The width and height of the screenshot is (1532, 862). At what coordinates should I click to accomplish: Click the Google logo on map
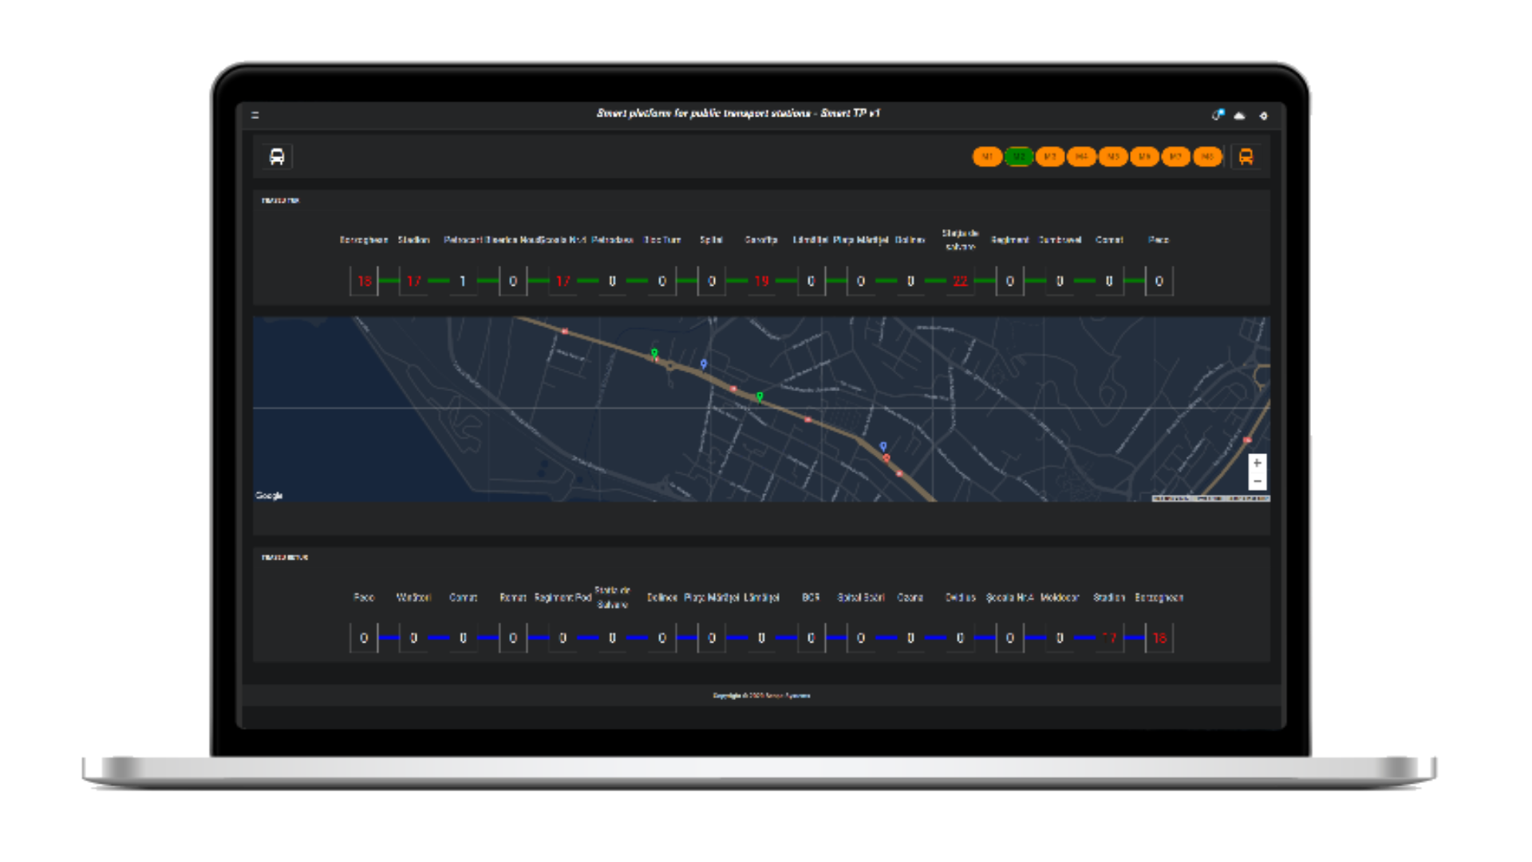pyautogui.click(x=269, y=496)
